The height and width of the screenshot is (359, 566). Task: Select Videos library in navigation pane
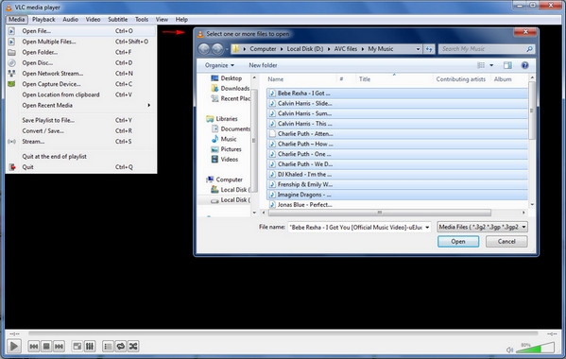225,159
